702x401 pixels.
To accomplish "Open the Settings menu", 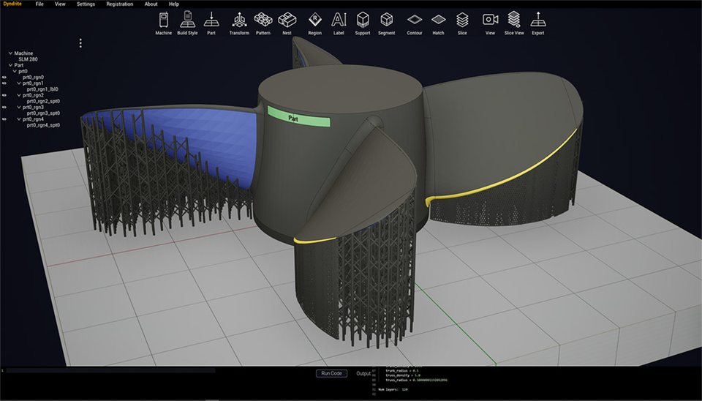I will click(x=86, y=4).
